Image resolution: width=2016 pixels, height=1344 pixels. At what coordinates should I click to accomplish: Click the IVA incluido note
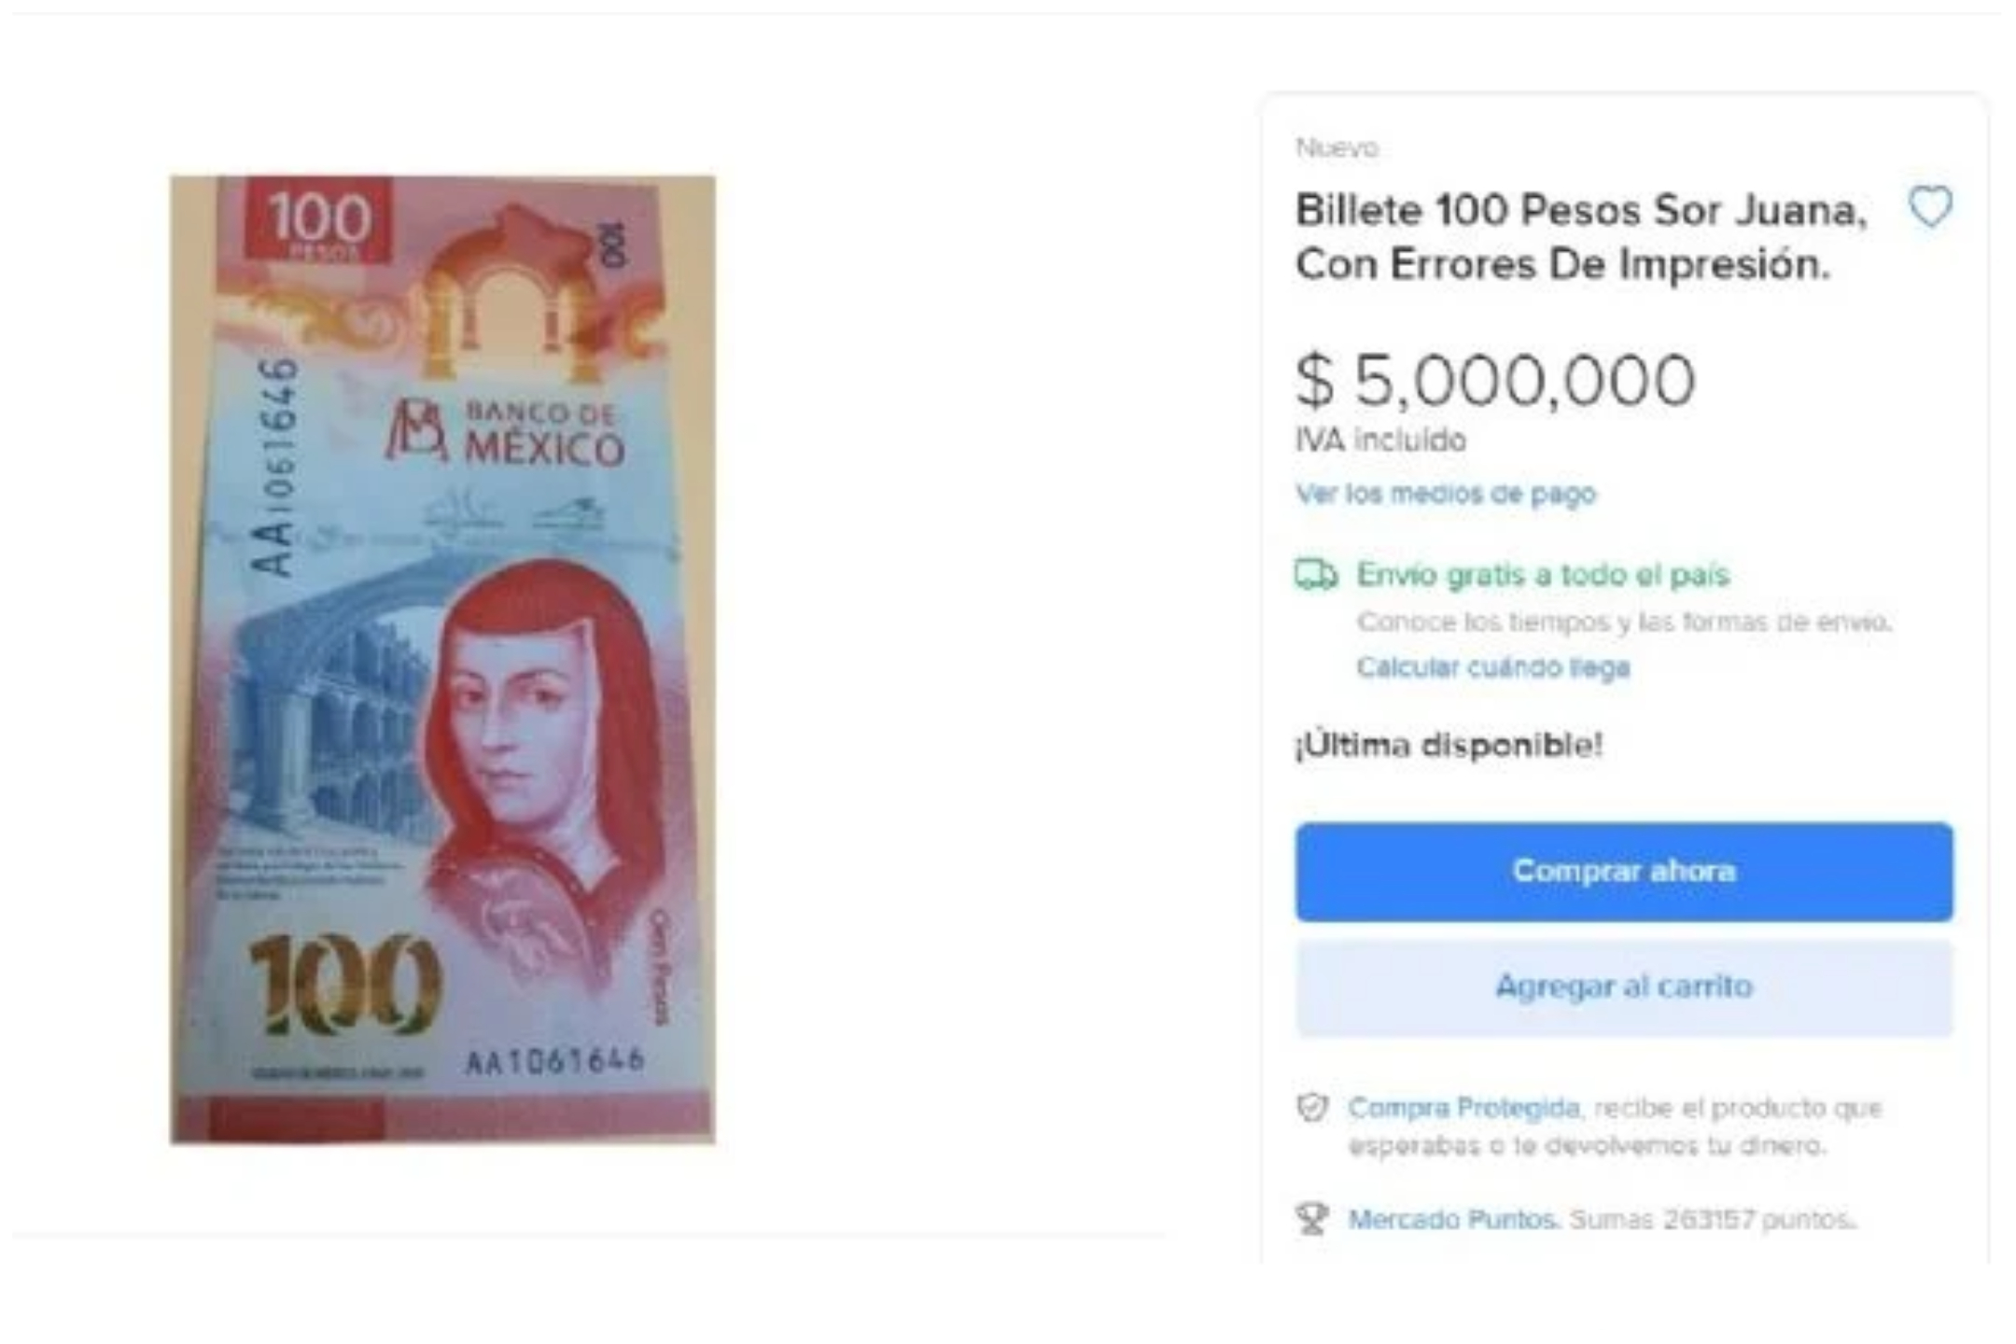[1380, 440]
